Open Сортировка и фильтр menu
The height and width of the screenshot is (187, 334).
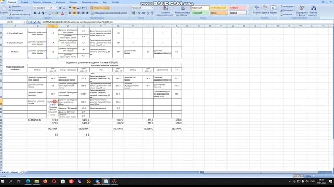pos(302,10)
